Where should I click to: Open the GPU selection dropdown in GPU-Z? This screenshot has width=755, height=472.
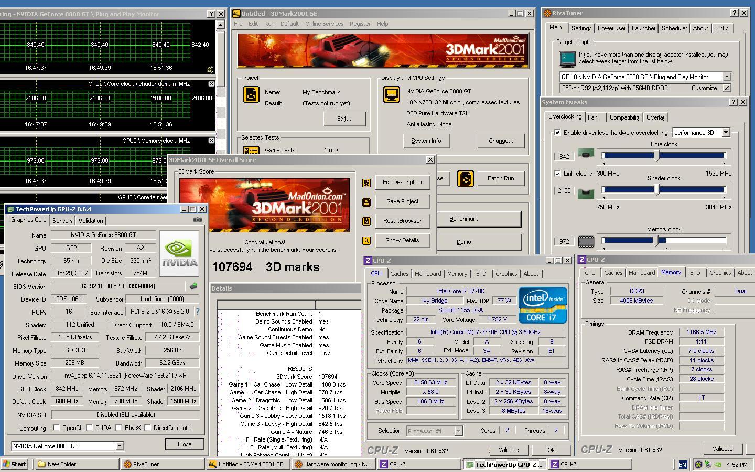pos(120,446)
